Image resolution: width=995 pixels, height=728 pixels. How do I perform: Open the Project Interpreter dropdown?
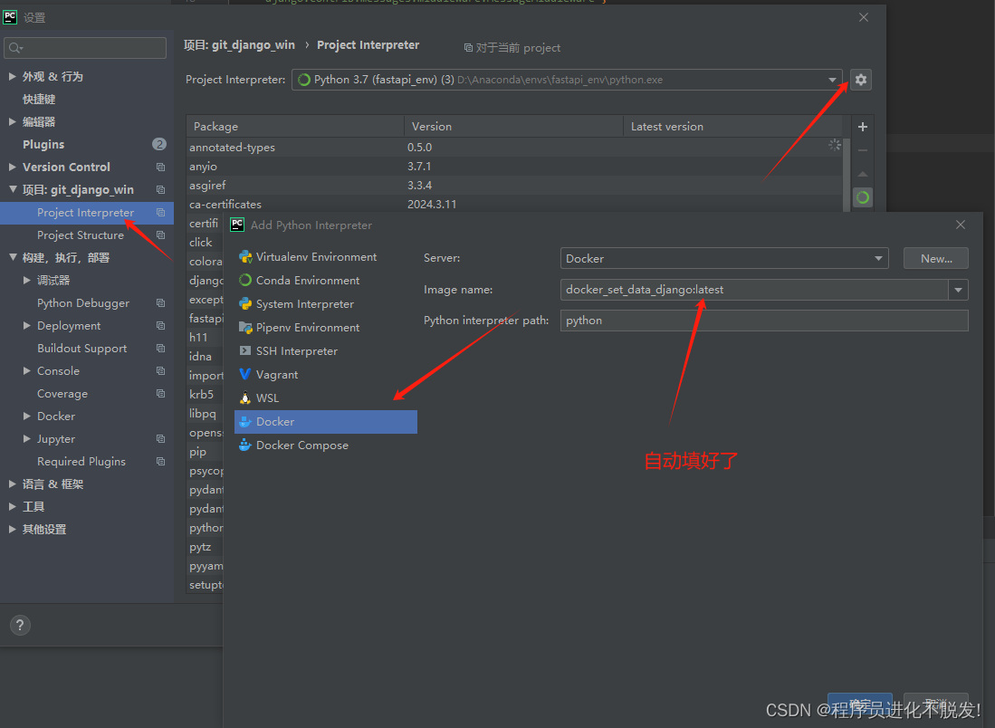567,80
